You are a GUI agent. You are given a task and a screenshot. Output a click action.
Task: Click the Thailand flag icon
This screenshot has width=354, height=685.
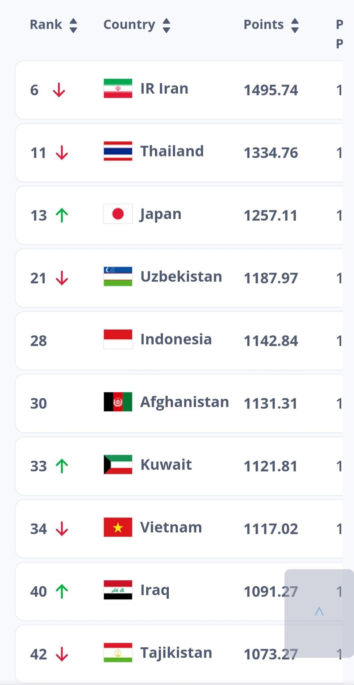click(118, 151)
